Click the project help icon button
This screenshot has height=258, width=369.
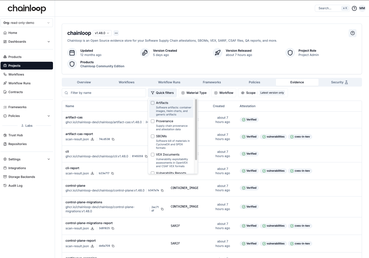click(352, 33)
